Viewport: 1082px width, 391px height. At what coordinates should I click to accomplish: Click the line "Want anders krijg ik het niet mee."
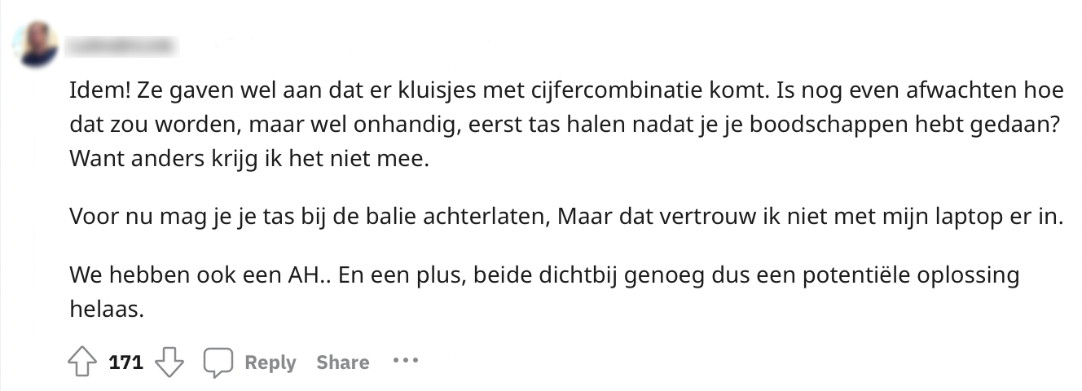pos(249,159)
